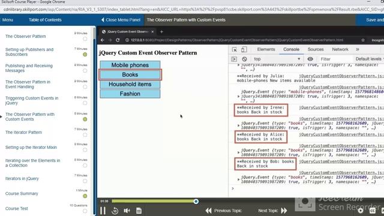Open Iterators in jQuery lesson
The image size is (384, 216).
pyautogui.click(x=22, y=179)
